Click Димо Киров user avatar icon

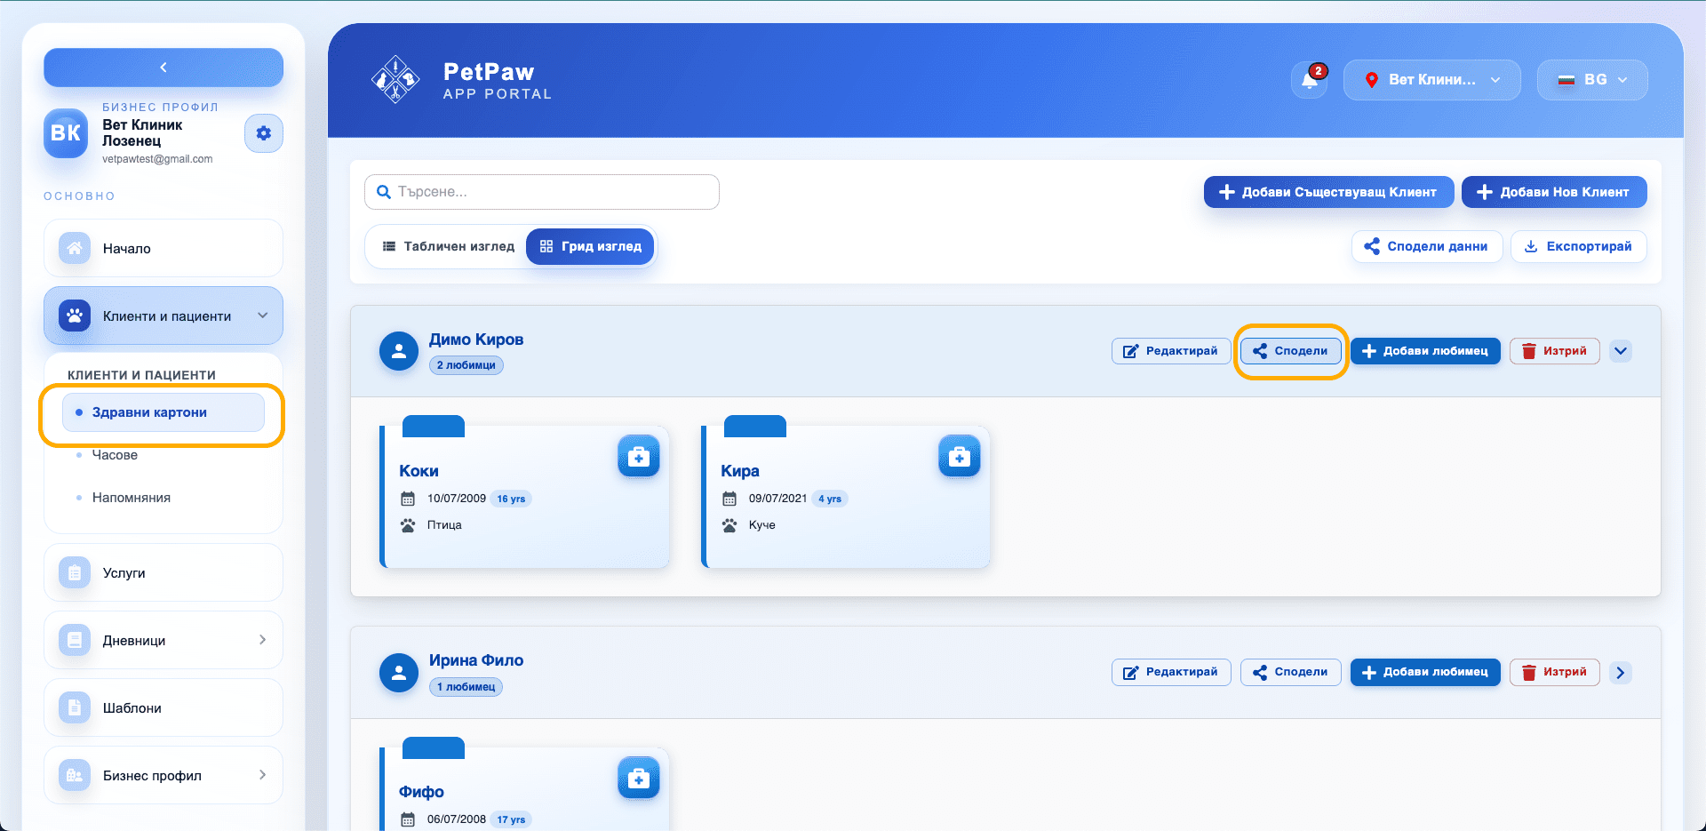coord(399,351)
